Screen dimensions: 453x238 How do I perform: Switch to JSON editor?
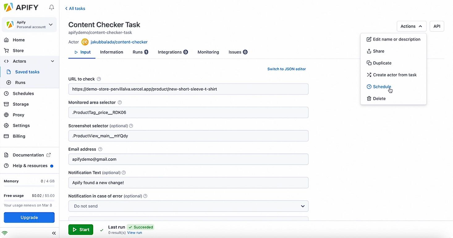[286, 69]
